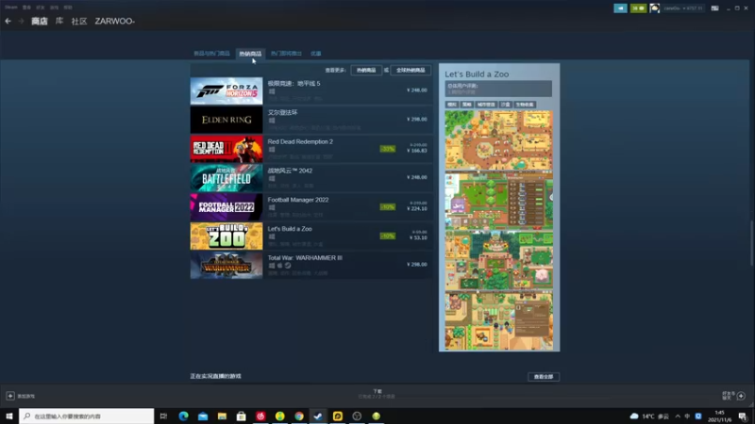Open the Elden Ring thumbnail
755x424 pixels.
[x=226, y=120]
